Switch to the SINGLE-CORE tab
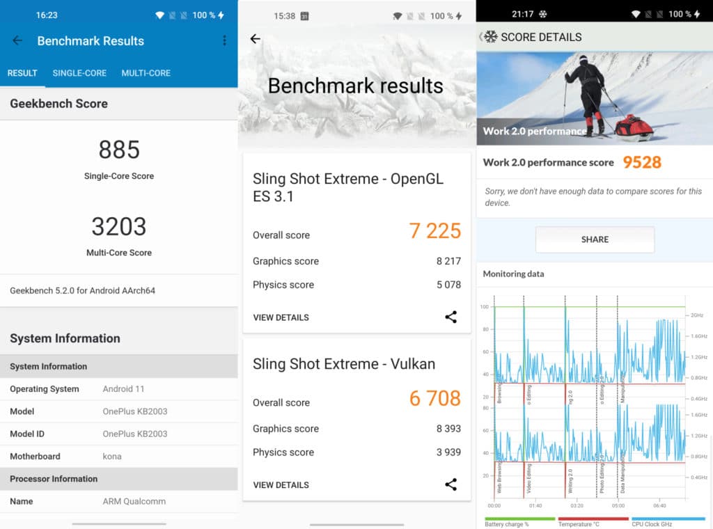 pos(79,73)
